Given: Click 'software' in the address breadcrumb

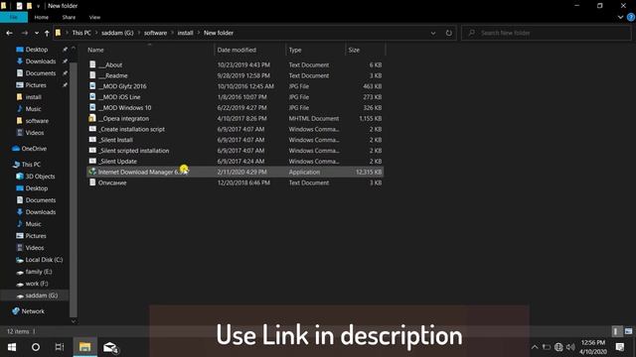Looking at the screenshot, I should click(x=155, y=33).
